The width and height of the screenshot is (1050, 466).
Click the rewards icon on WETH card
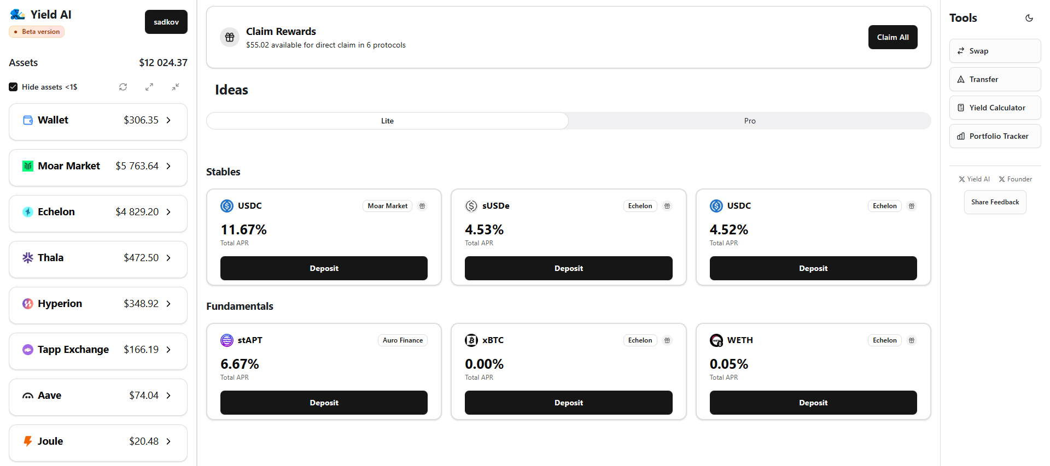coord(912,340)
